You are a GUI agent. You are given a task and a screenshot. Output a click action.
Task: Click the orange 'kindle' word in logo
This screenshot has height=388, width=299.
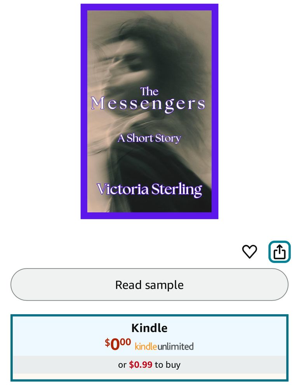coord(146,346)
